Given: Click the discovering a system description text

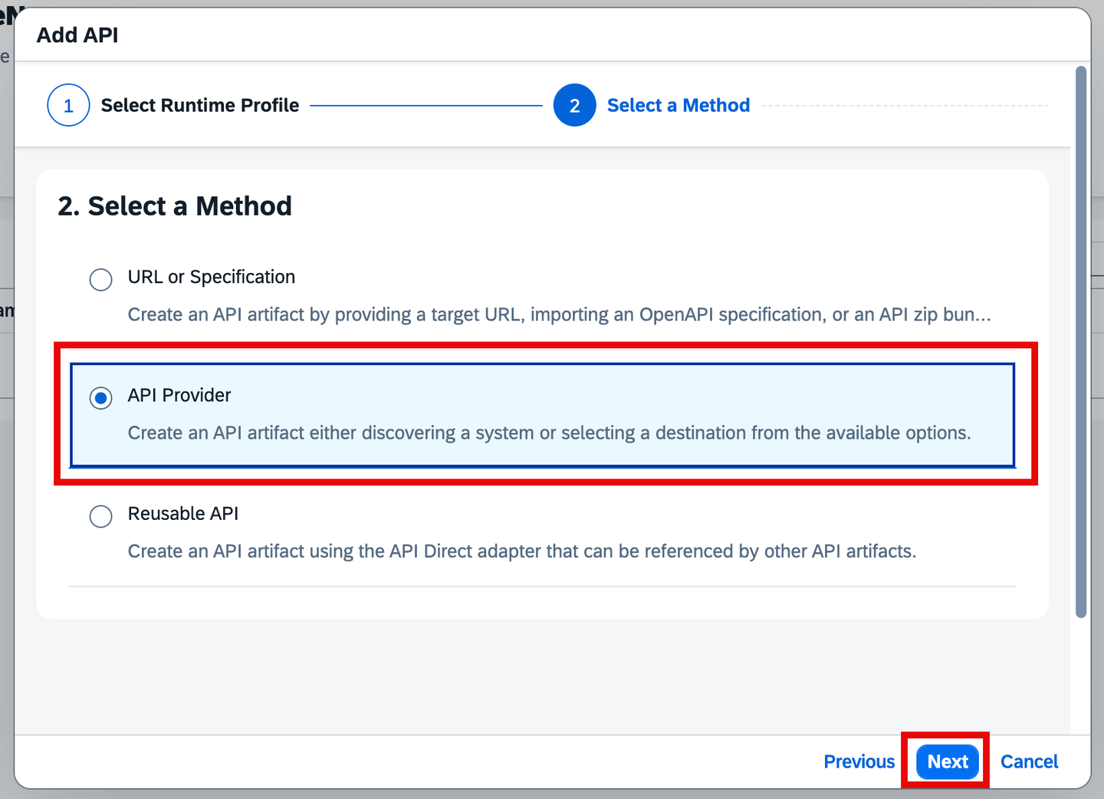Looking at the screenshot, I should (549, 432).
